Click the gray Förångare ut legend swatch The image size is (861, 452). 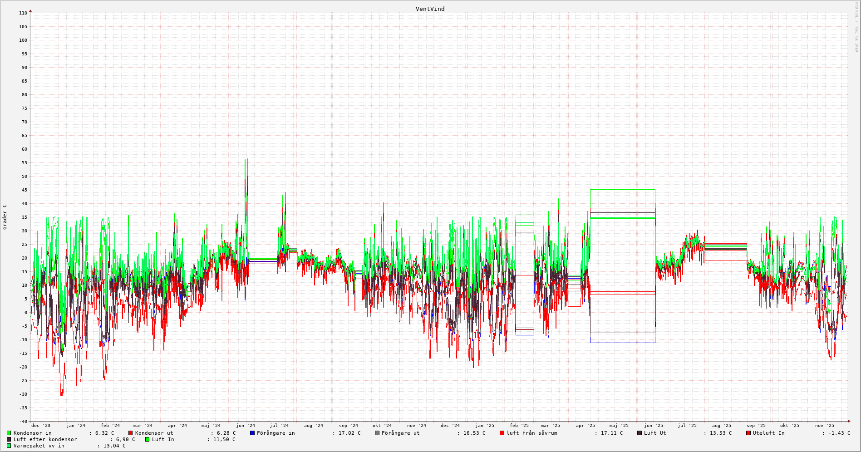pos(377,433)
